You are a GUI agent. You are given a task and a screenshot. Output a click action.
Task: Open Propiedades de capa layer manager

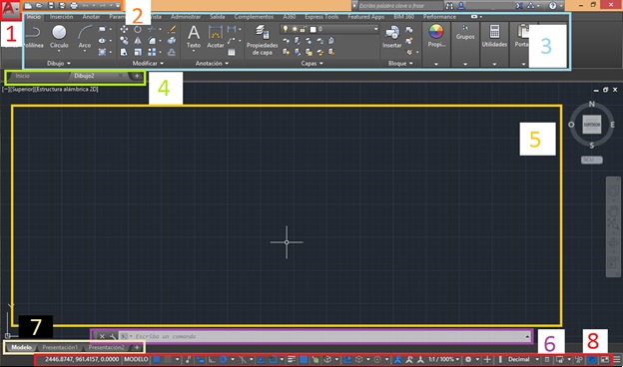pos(262,41)
